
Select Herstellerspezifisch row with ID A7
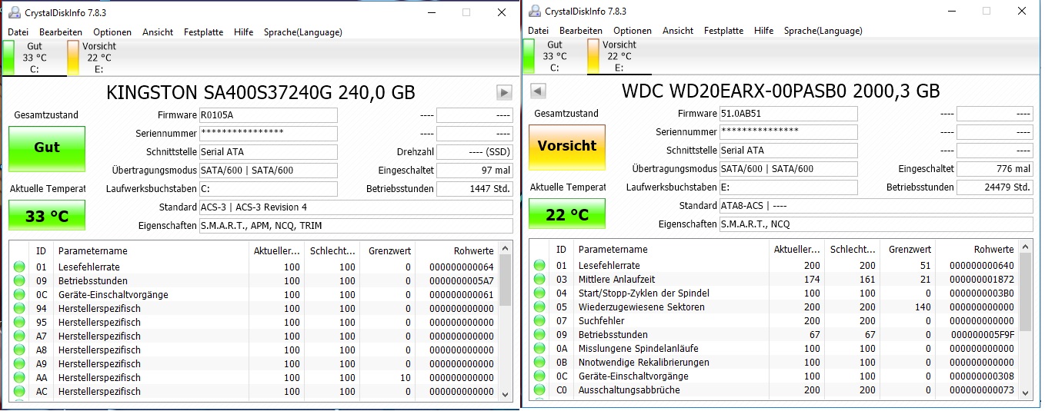(x=254, y=336)
